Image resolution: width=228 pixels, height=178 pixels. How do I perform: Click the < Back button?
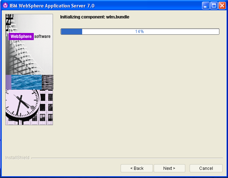[x=137, y=168]
